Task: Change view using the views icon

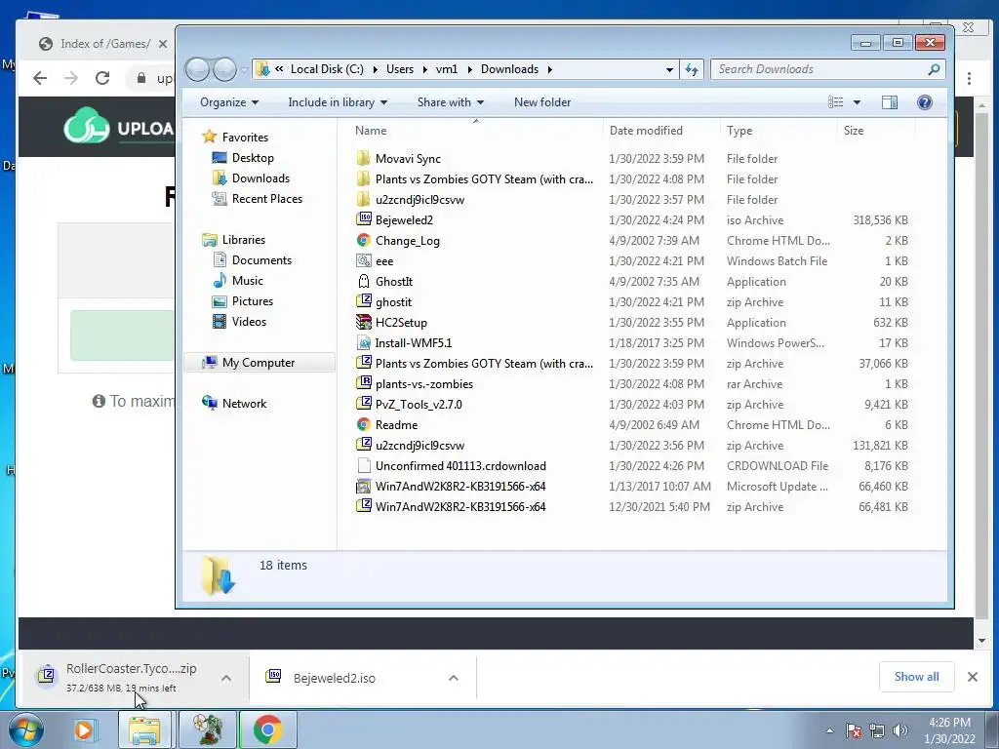Action: point(835,101)
